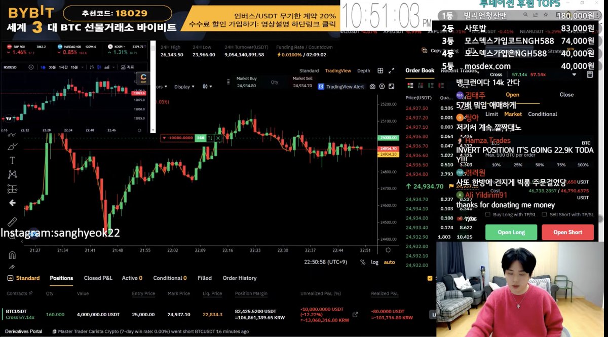Toggle logarithmic scale 'log'
Viewport: 608px width, 337px height.
click(374, 262)
